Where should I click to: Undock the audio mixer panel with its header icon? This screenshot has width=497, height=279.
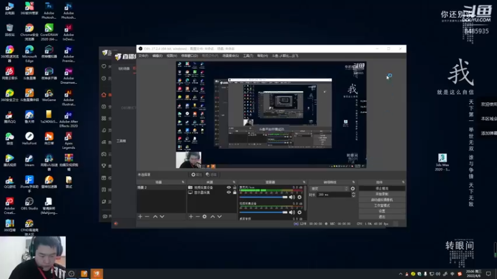click(304, 182)
